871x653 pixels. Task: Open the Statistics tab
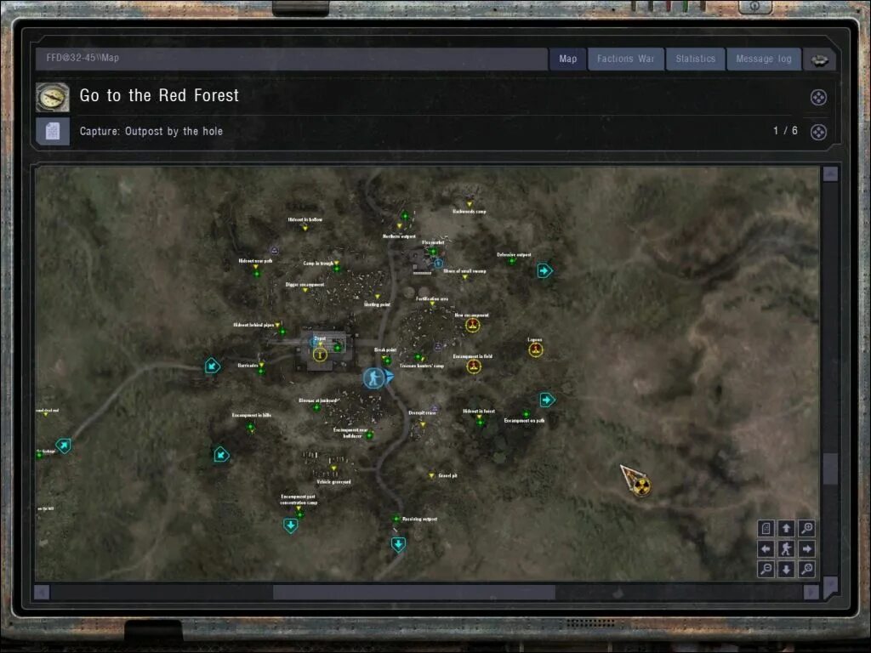(x=696, y=59)
